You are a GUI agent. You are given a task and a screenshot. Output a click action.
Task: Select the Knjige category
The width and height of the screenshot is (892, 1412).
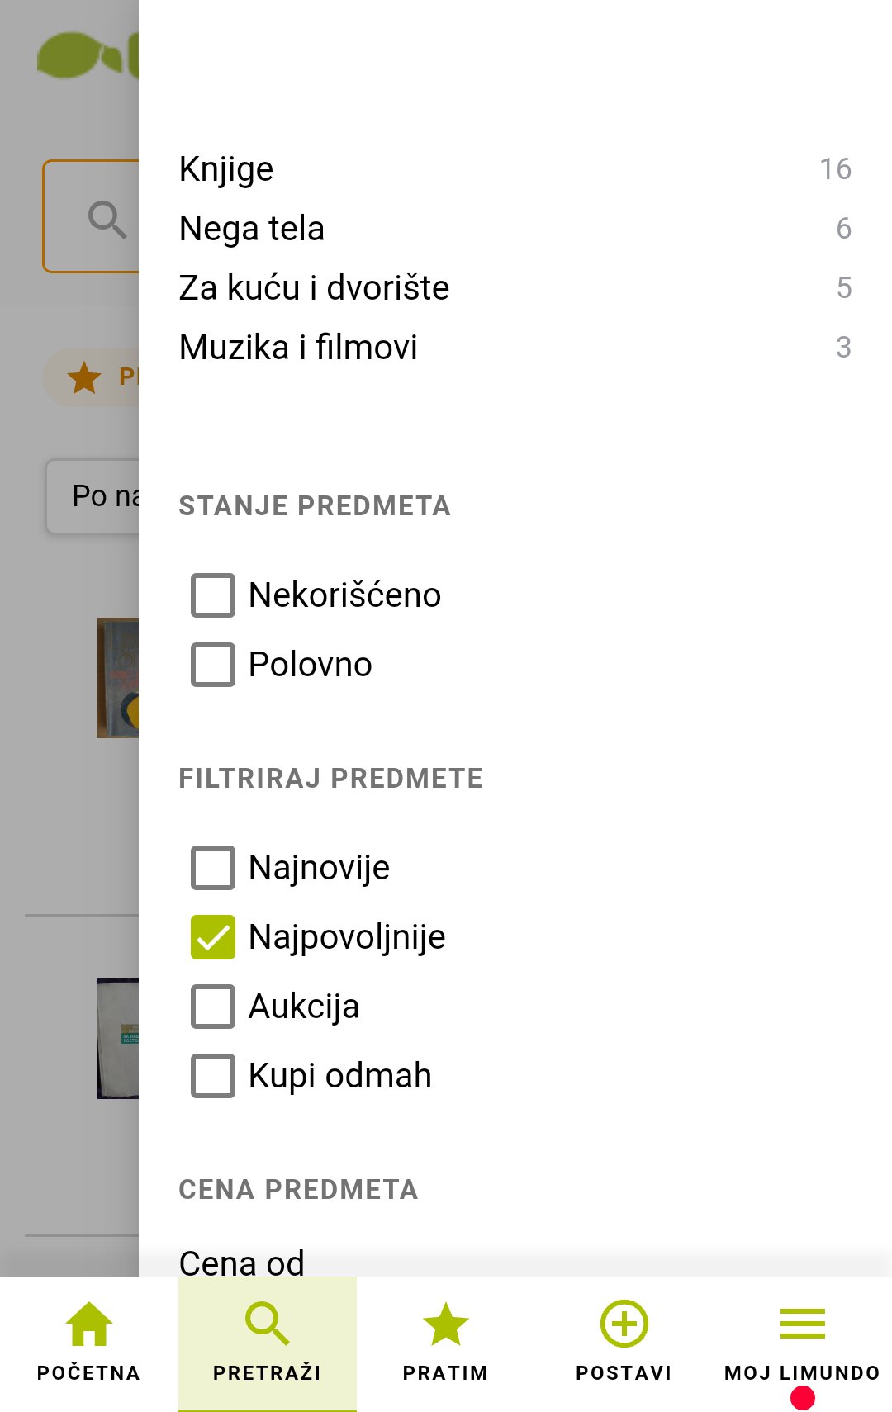[x=225, y=168]
